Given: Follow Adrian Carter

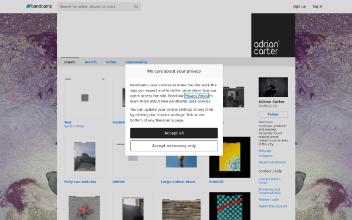Looking at the screenshot, I should pyautogui.click(x=273, y=114).
